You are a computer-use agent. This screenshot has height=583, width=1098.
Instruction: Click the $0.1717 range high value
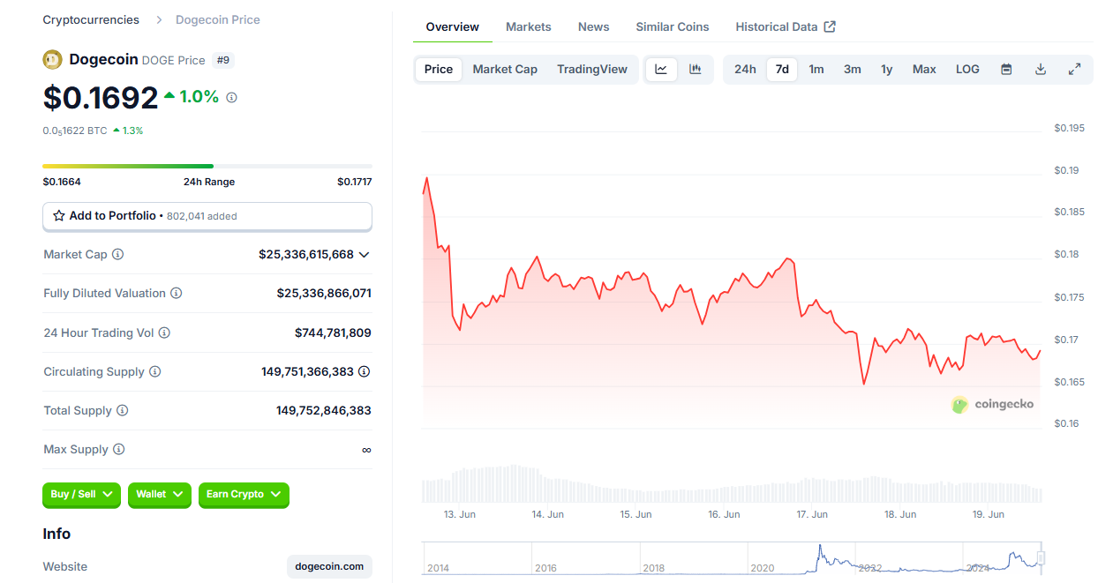click(x=354, y=182)
